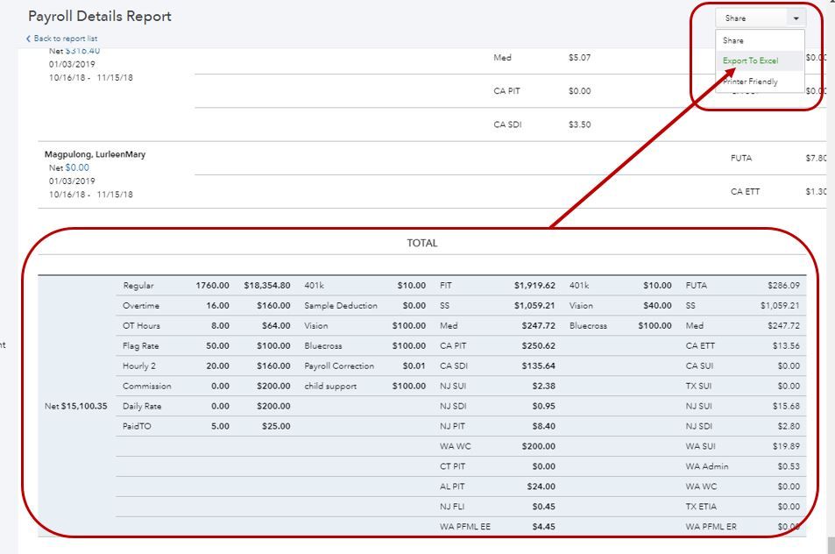Click the FIT total $1,919.62
Viewport: 835px width, 554px height.
point(534,285)
